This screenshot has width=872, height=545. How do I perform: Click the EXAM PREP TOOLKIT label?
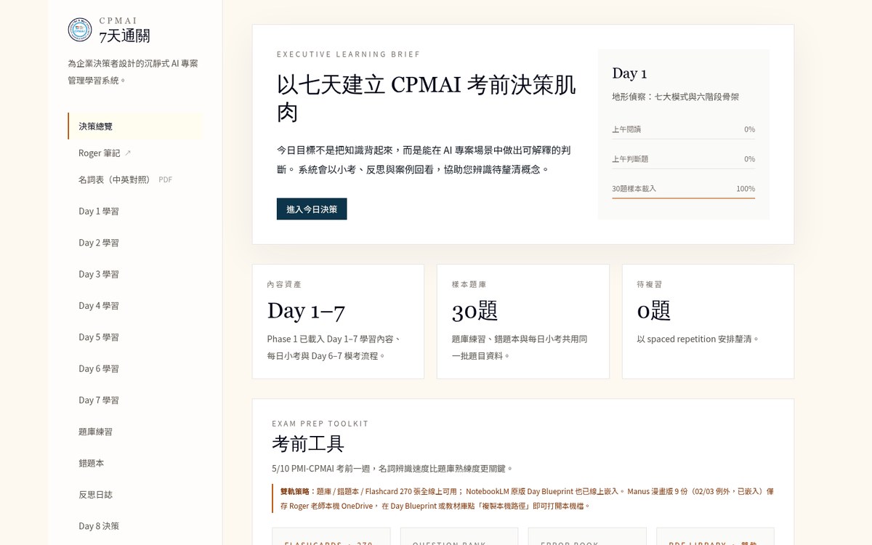tap(320, 424)
